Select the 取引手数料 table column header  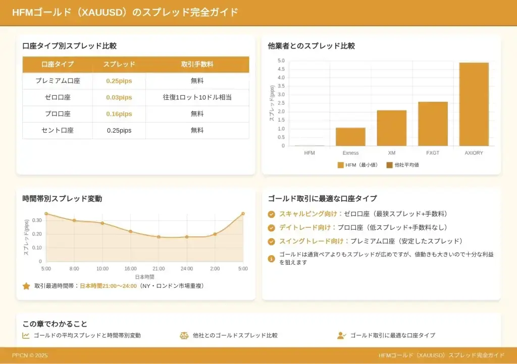click(197, 65)
